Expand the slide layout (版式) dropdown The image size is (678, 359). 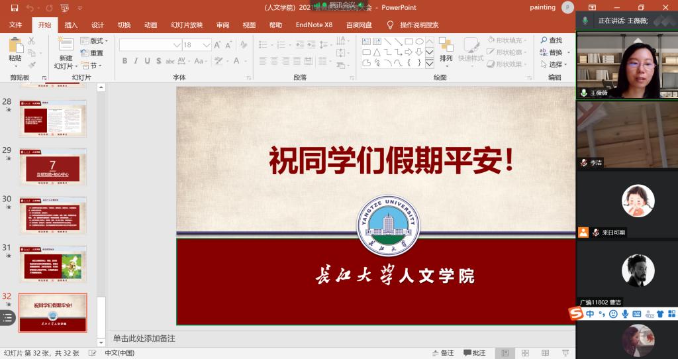tap(97, 41)
